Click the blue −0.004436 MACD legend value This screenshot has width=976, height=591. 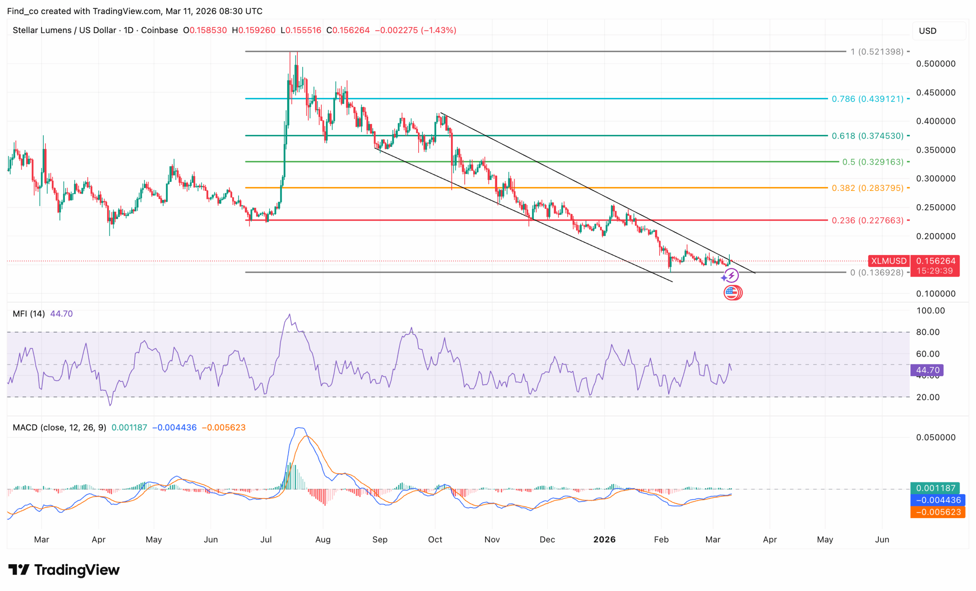[x=174, y=428]
